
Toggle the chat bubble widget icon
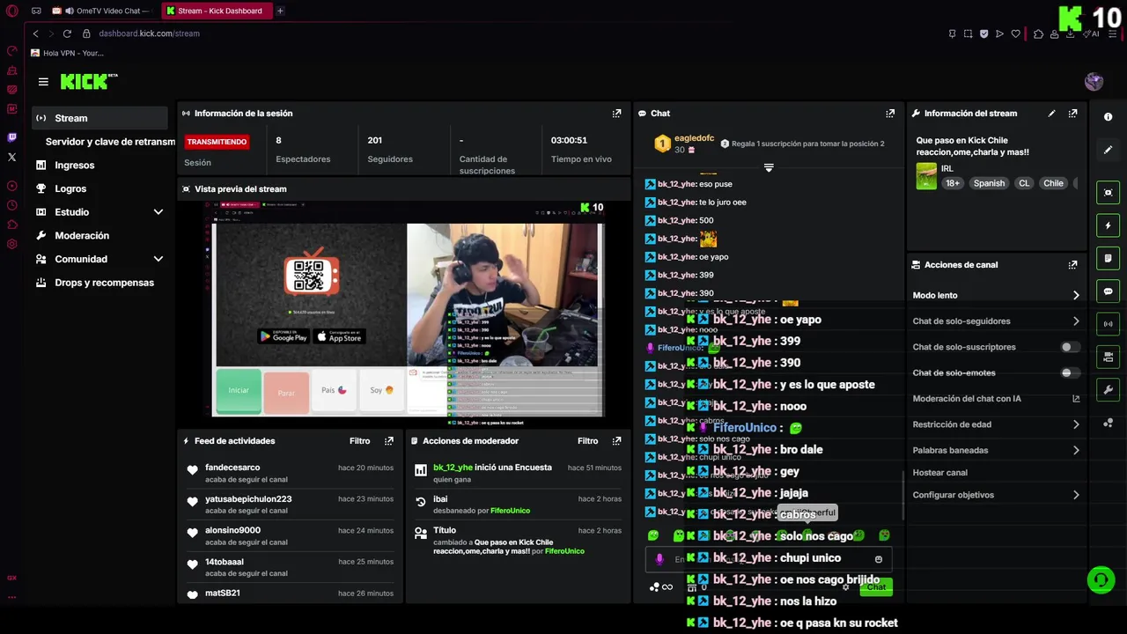[1108, 291]
